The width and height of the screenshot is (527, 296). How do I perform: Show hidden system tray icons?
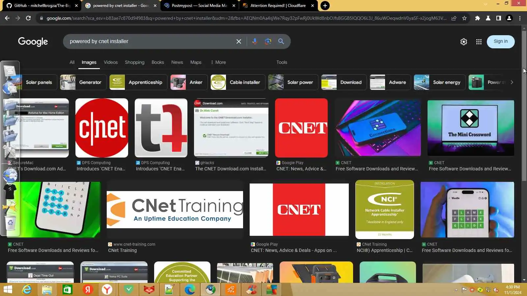[456, 290]
